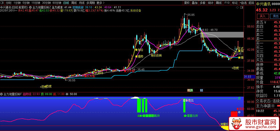Click the 45.32 current price

(x=261, y=10)
